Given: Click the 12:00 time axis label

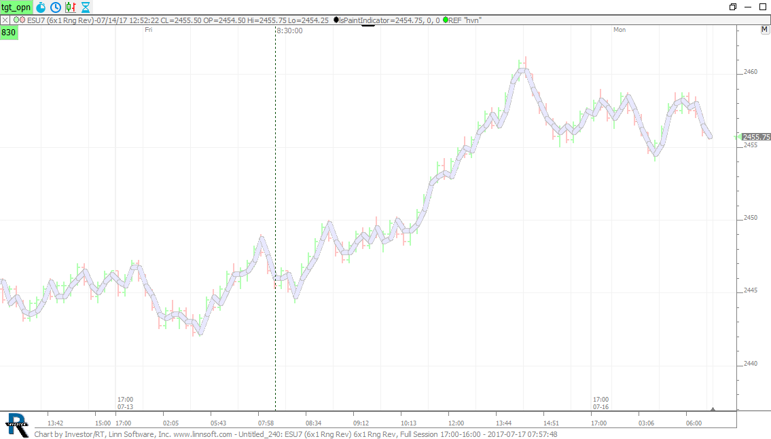Looking at the screenshot, I should click(x=456, y=423).
